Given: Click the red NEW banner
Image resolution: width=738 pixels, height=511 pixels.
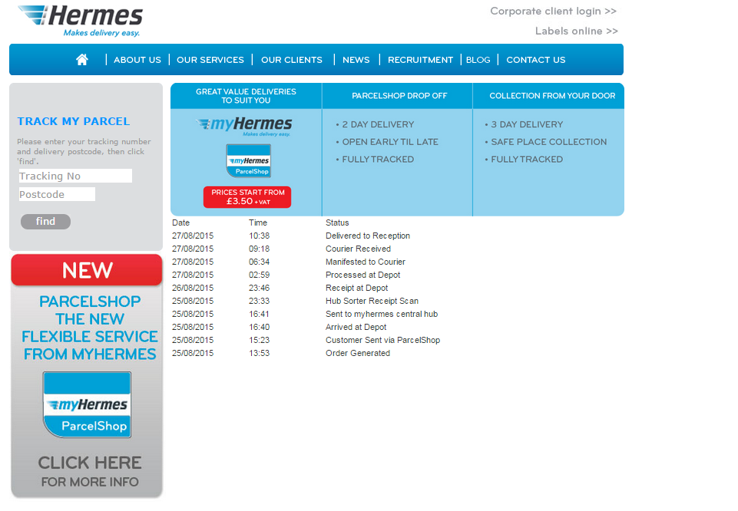Looking at the screenshot, I should [x=87, y=270].
